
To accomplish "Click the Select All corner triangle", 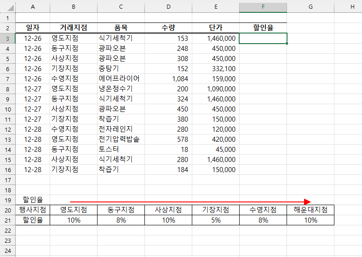I will click(10, 8).
